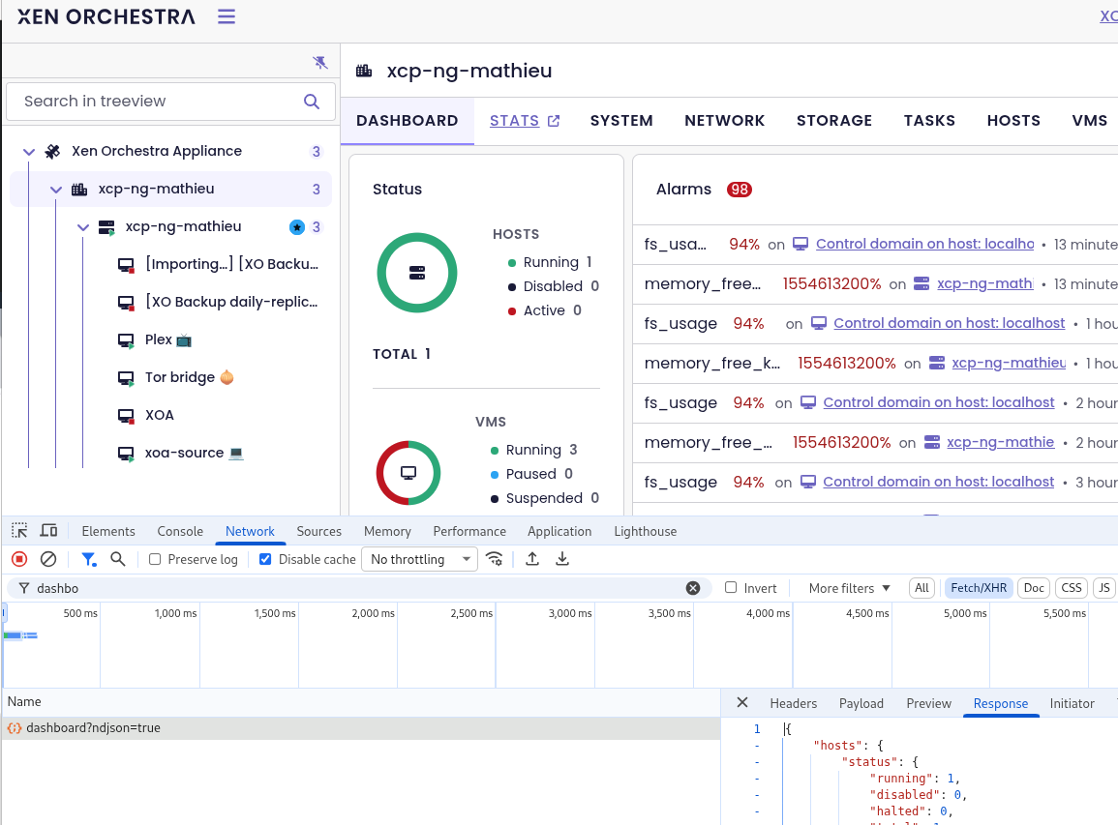Collapse the Xen Orchestra Appliance tree node

point(29,152)
